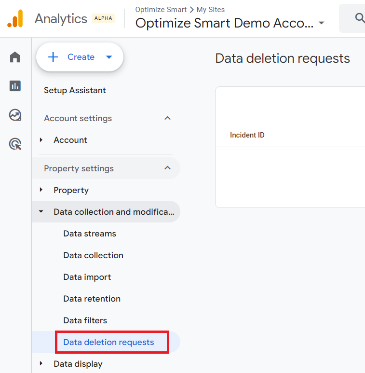
Task: Open the Reports bar chart icon
Action: pos(15,86)
